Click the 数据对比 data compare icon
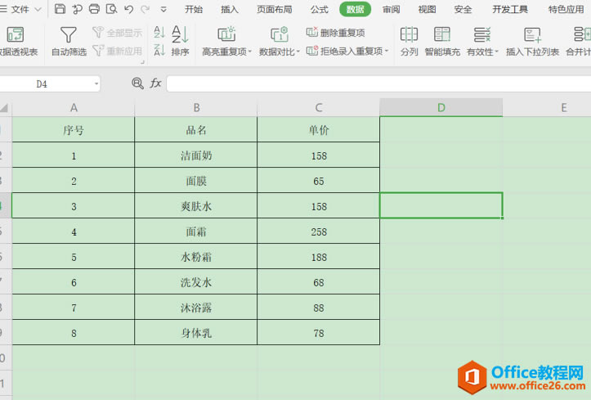The height and width of the screenshot is (400, 591). 280,34
